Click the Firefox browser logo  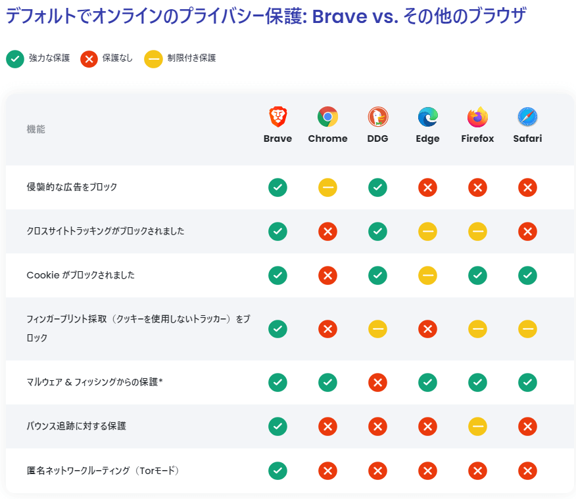tap(477, 117)
